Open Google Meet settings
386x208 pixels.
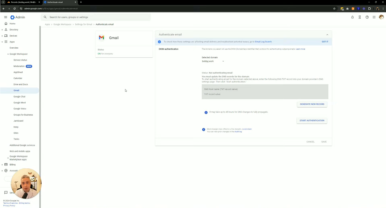coord(20,103)
